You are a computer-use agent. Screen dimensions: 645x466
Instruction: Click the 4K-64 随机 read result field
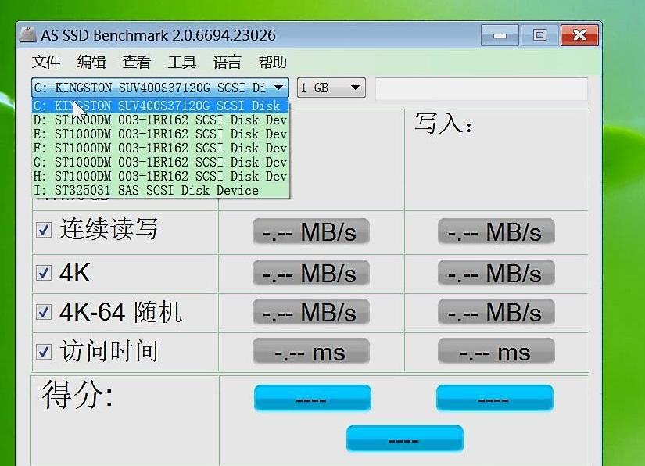pyautogui.click(x=311, y=312)
